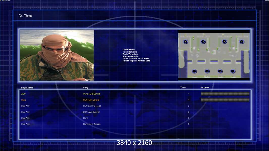Click Toxin Rebels ability text
The height and width of the screenshot is (151, 269).
click(129, 50)
